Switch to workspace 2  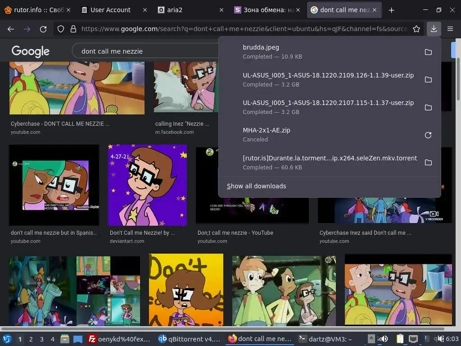tap(31, 339)
